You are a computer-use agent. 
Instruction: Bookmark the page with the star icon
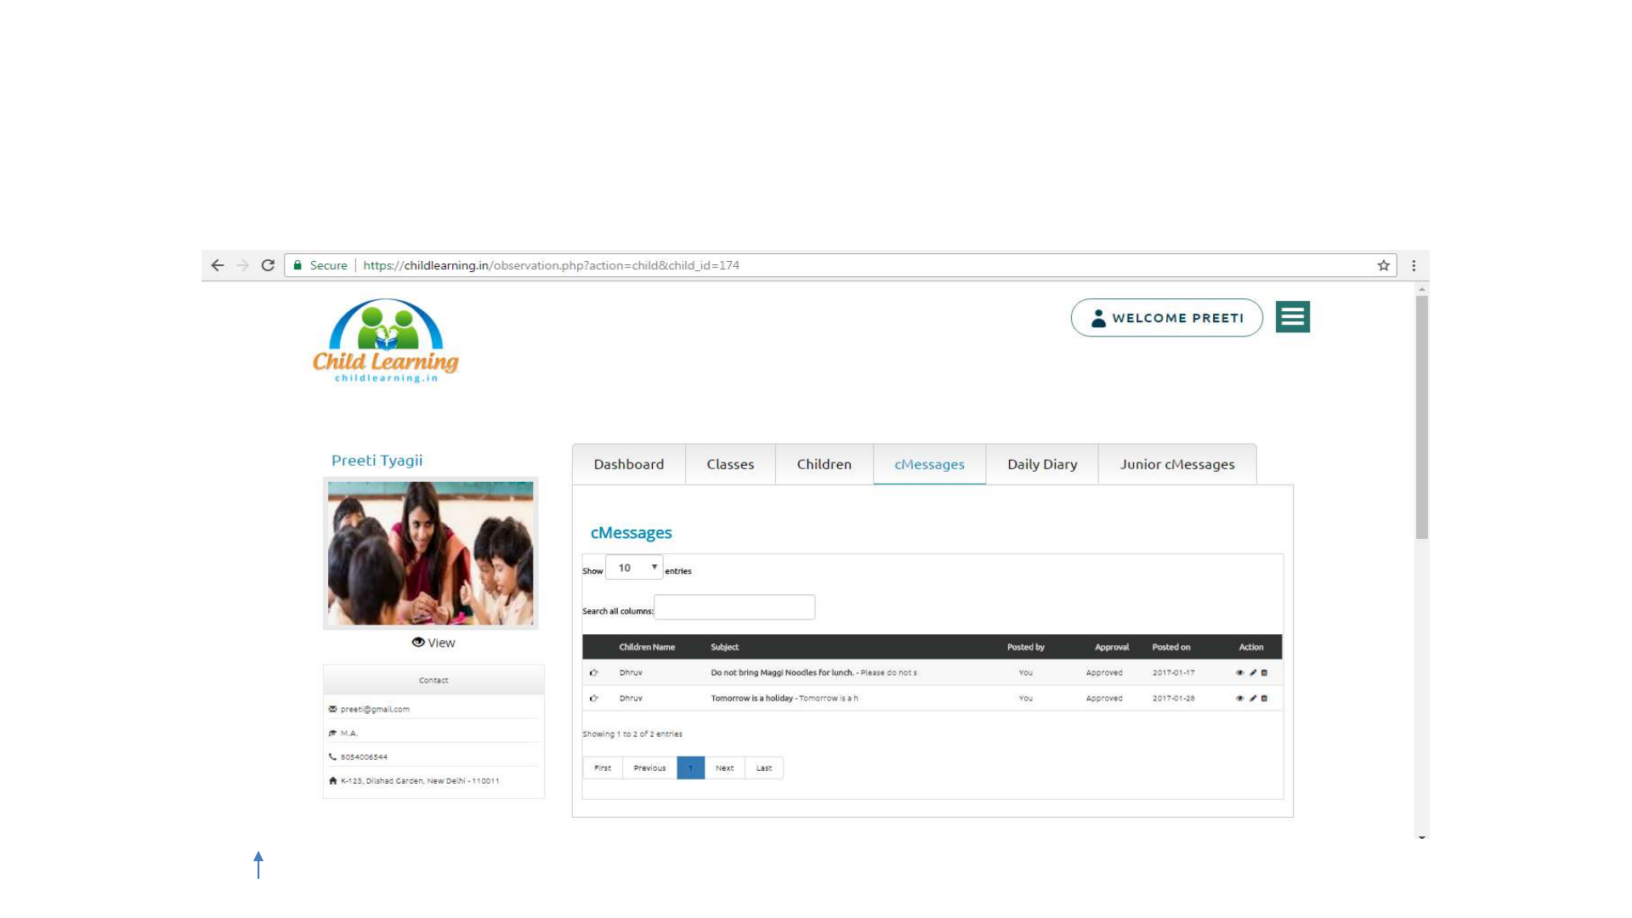coord(1383,265)
